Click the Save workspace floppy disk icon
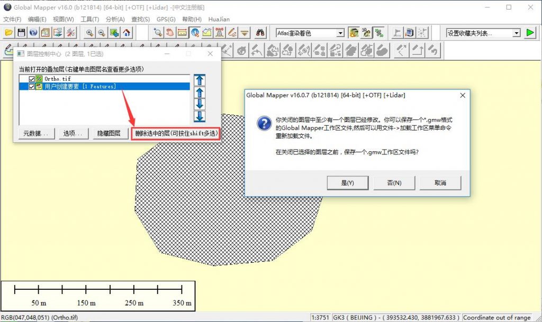Image resolution: width=542 pixels, height=322 pixels. 21,33
